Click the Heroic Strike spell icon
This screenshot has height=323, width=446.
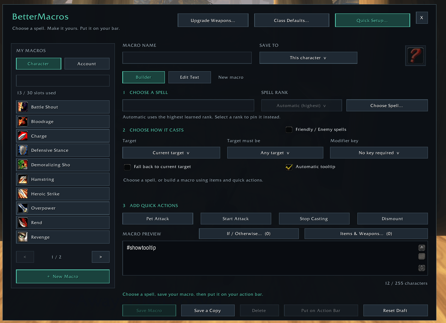click(x=23, y=194)
